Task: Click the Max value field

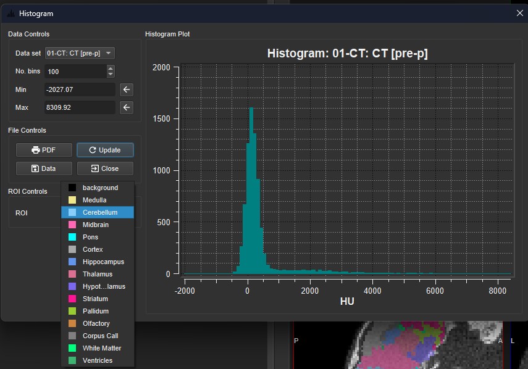Action: coord(80,107)
